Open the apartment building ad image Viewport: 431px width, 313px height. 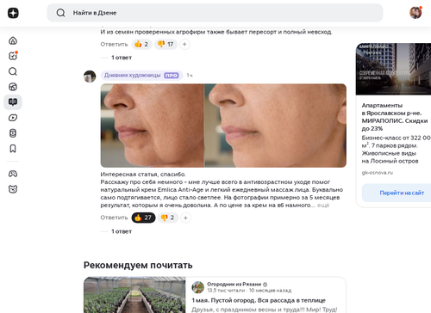tap(393, 69)
